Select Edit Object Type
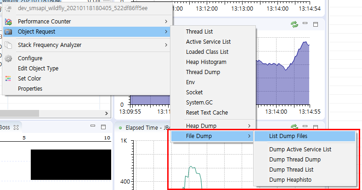Viewport: 362px width, 190px height. (x=86, y=69)
